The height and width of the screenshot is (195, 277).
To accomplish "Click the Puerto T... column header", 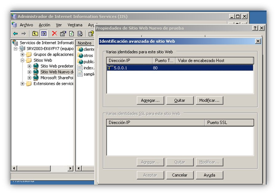I will [x=164, y=61].
